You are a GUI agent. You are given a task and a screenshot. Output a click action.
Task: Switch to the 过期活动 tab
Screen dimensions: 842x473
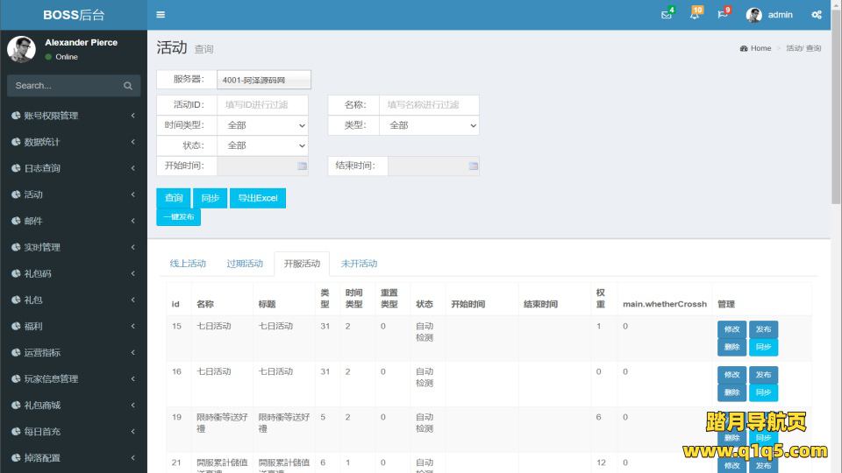pos(245,264)
